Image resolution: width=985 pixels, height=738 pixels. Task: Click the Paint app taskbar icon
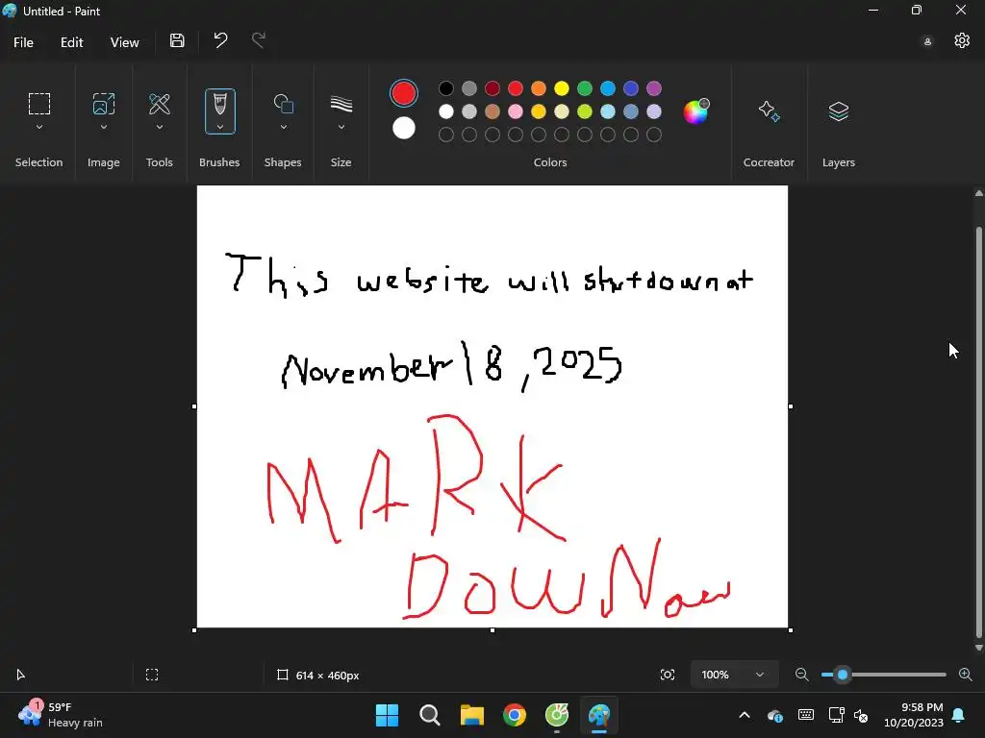tap(598, 715)
